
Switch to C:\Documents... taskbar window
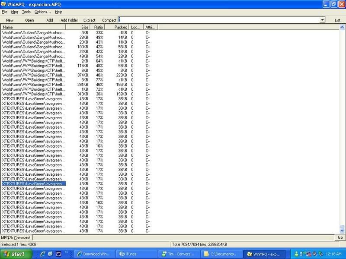coord(221,254)
